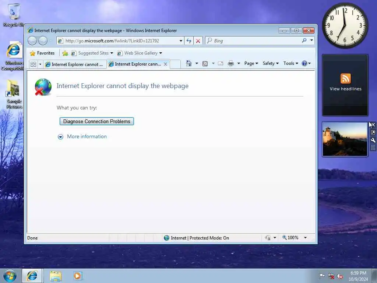Expand More information section
The image size is (377, 283).
(x=61, y=137)
